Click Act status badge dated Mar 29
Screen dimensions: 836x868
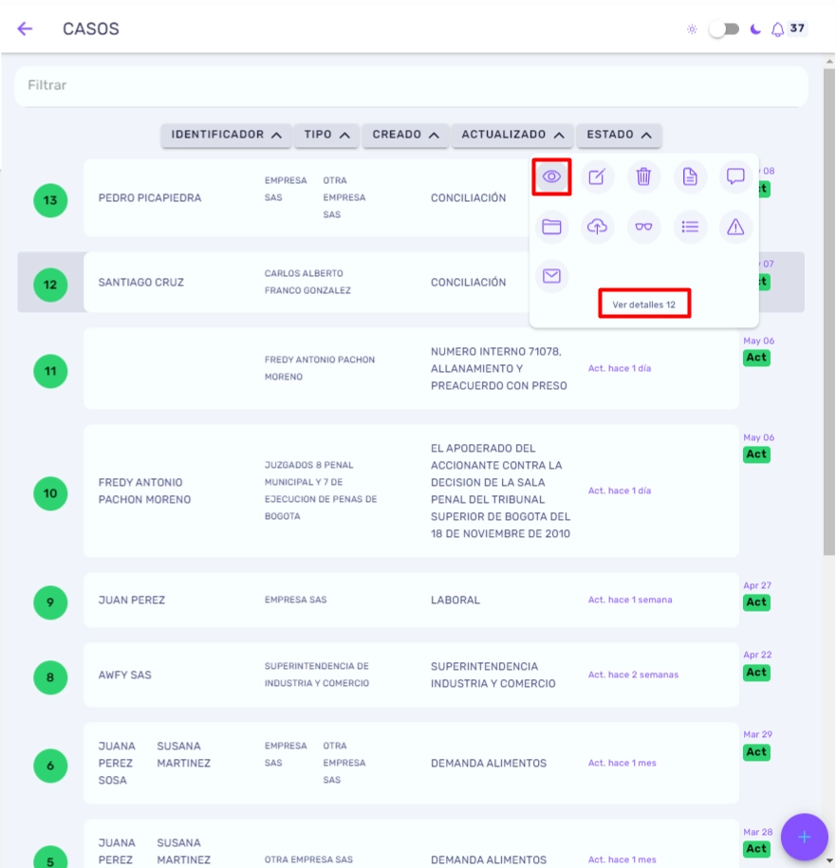click(756, 752)
